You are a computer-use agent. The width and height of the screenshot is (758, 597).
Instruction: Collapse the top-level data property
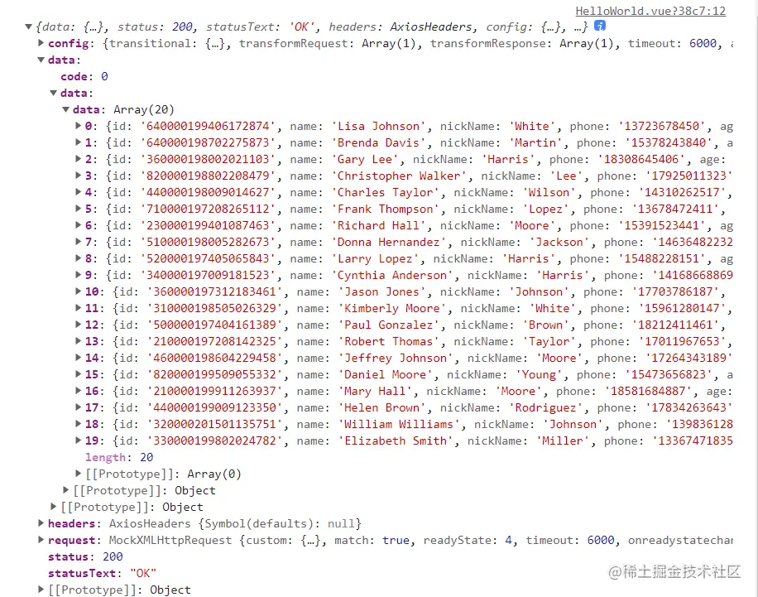(41, 60)
